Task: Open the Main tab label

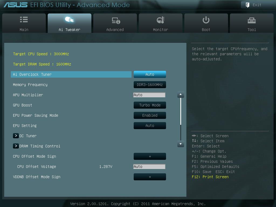Action: pyautogui.click(x=24, y=30)
